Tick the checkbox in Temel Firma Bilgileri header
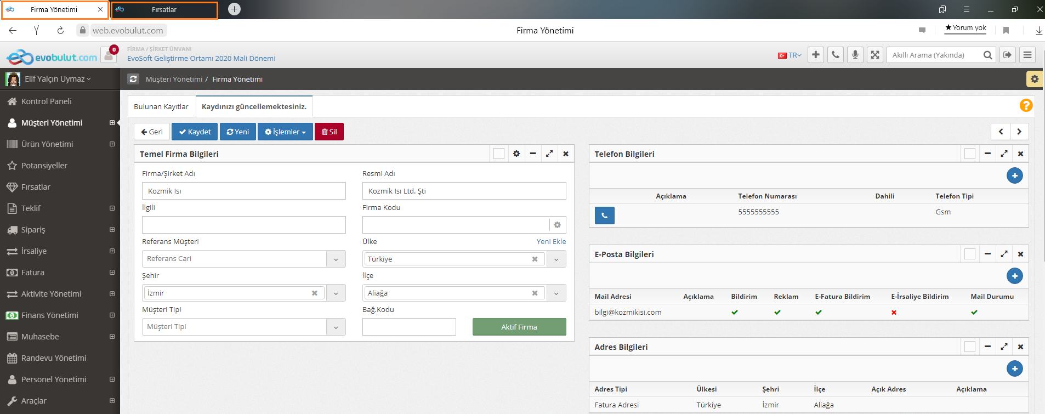1045x414 pixels. [498, 154]
